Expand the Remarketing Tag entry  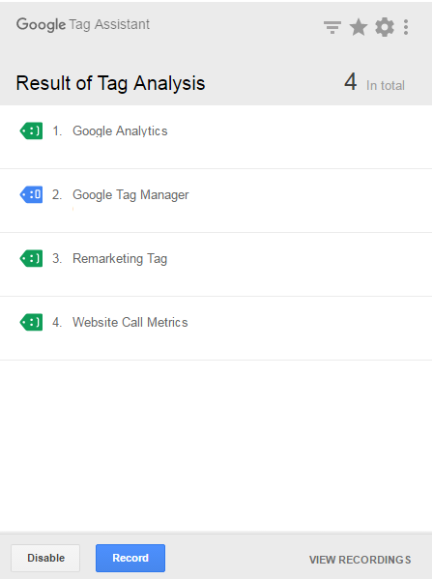[216, 265]
